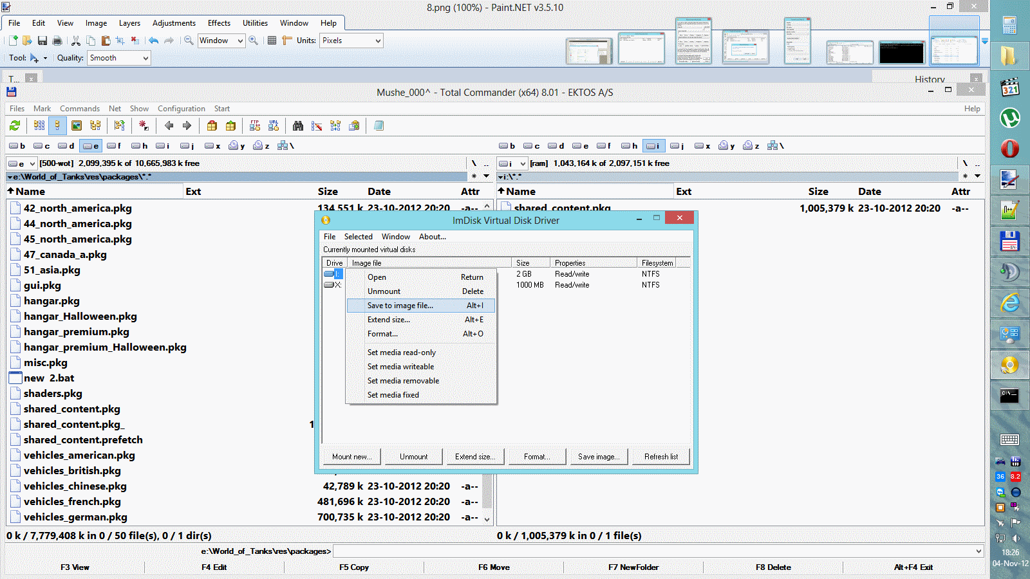Switch to full details view mode
Viewport: 1030px width, 579px height.
pos(57,125)
